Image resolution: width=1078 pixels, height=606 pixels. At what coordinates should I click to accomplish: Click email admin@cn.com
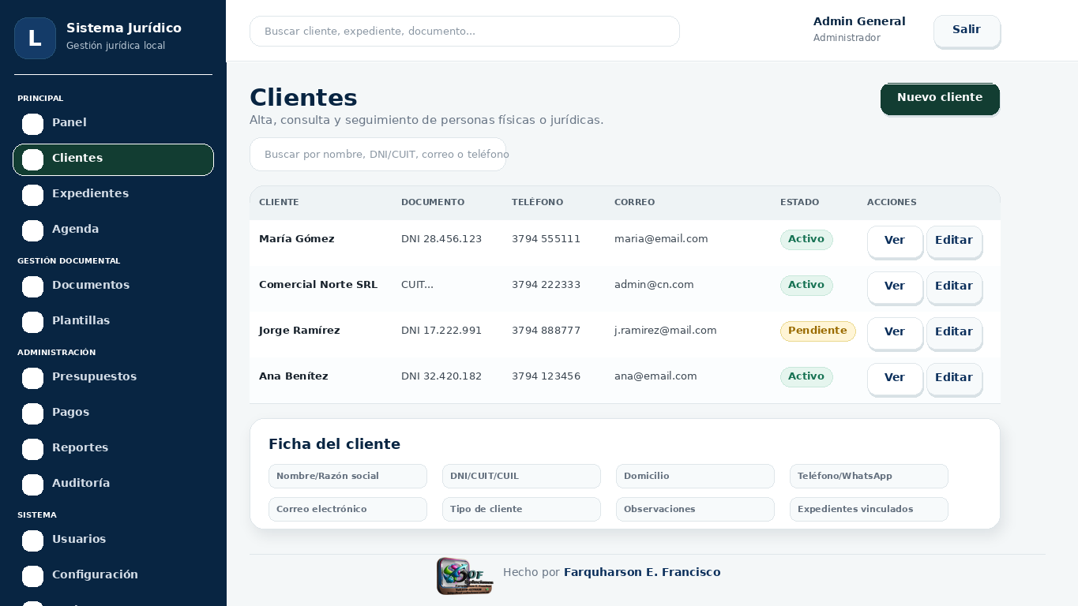[654, 285]
